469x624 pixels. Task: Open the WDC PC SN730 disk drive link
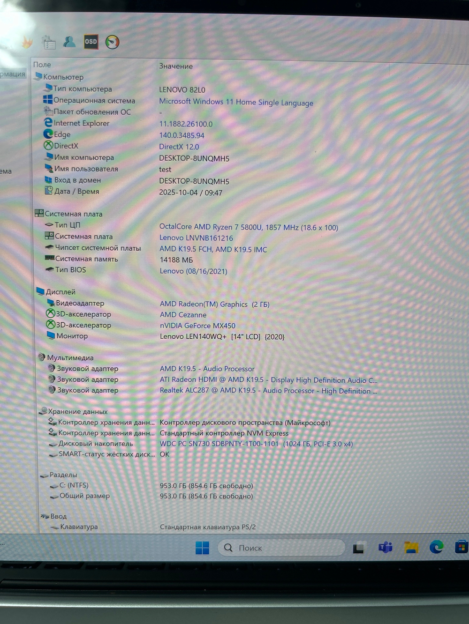[x=256, y=444]
